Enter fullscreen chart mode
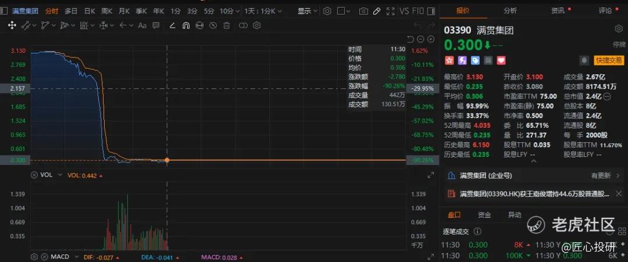Image resolution: width=628 pixels, height=262 pixels. 391,11
